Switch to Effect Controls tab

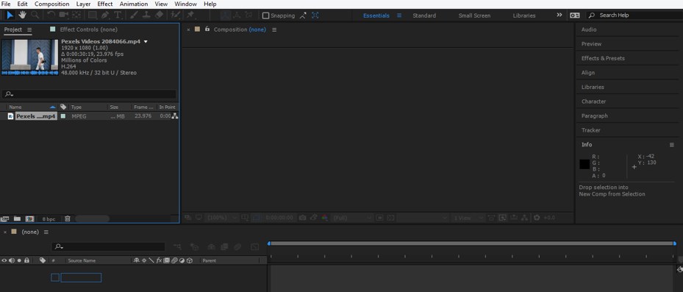[88, 29]
